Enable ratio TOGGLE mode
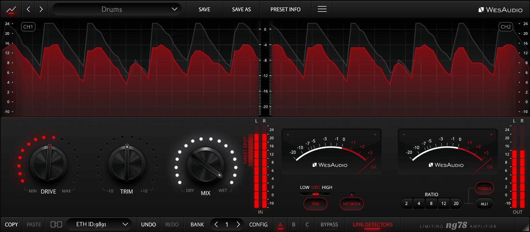The width and height of the screenshot is (530, 232). 484,188
